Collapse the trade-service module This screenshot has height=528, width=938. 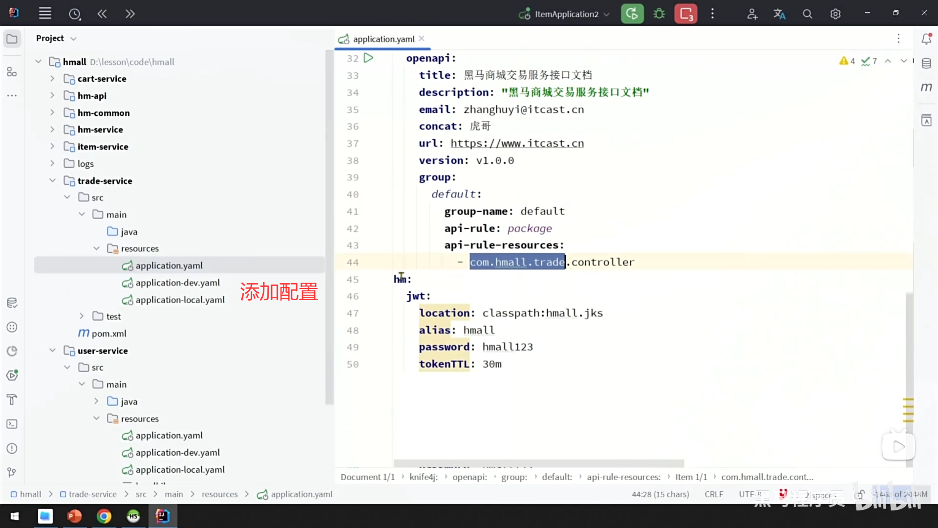click(52, 181)
